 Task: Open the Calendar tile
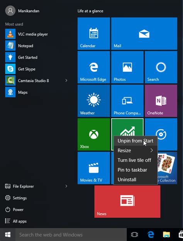(x=94, y=34)
